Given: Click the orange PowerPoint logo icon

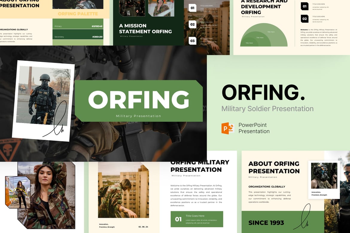Looking at the screenshot, I should [x=228, y=128].
